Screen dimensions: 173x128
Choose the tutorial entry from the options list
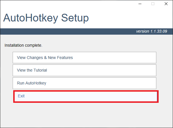pos(84,70)
